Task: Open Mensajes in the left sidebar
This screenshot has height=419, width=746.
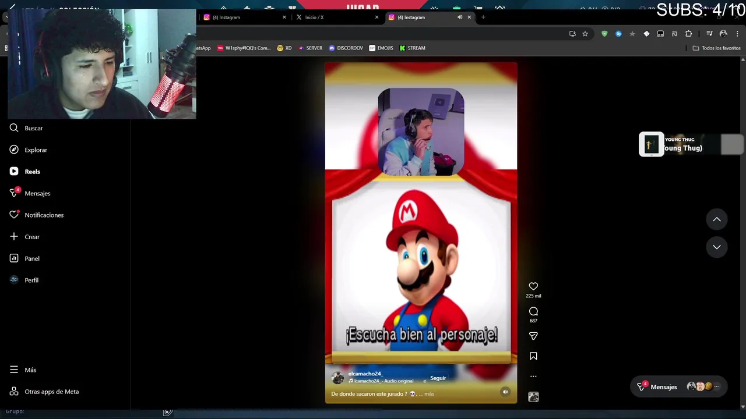Action: pyautogui.click(x=30, y=193)
